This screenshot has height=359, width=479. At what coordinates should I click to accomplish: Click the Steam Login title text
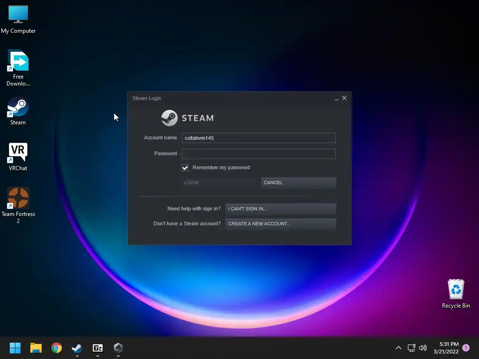[x=146, y=98]
